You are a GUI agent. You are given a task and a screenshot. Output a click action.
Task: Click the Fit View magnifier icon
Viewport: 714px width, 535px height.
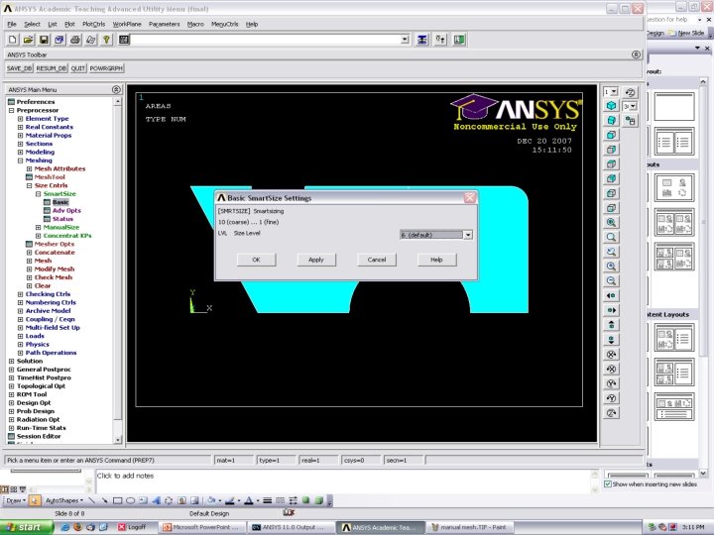coord(612,223)
